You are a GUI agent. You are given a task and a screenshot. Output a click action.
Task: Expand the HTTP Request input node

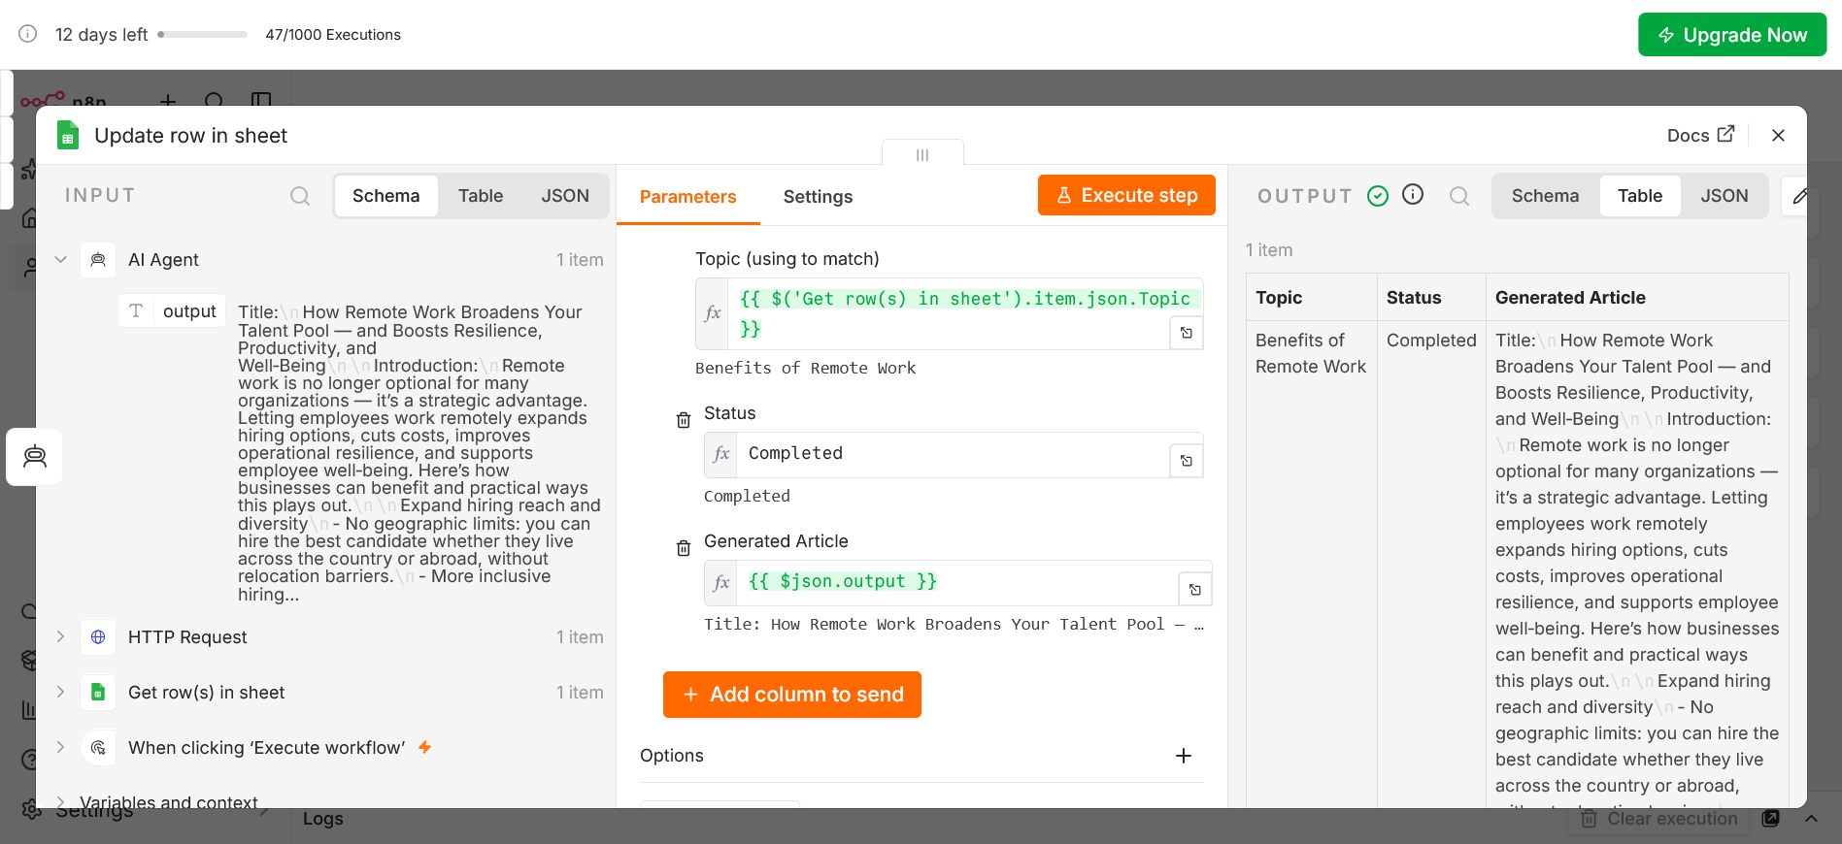(60, 637)
